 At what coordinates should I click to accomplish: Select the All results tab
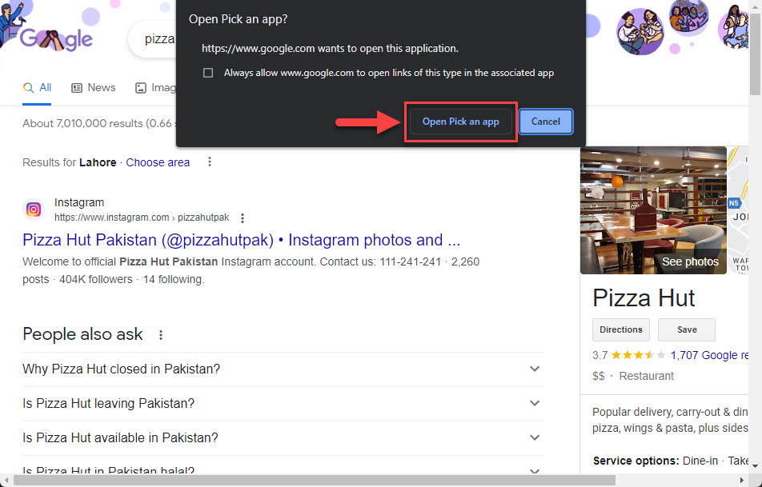37,88
